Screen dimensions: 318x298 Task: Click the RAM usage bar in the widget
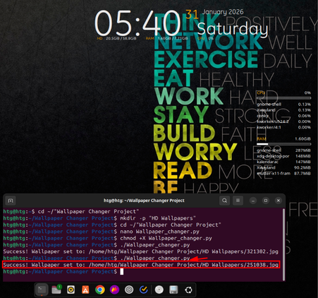coord(283,144)
